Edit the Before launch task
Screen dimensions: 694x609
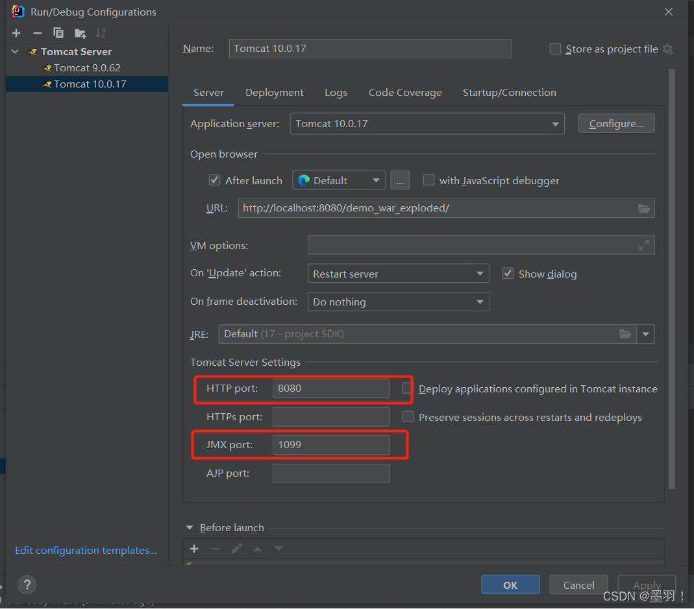click(237, 549)
